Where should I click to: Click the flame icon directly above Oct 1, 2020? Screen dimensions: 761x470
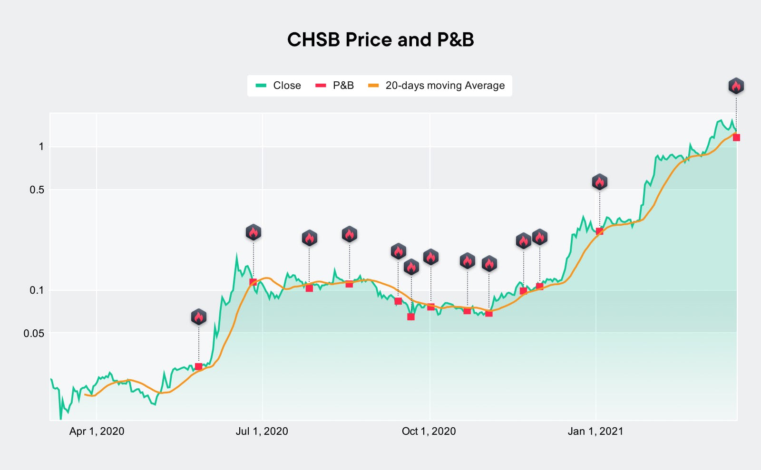coord(430,257)
